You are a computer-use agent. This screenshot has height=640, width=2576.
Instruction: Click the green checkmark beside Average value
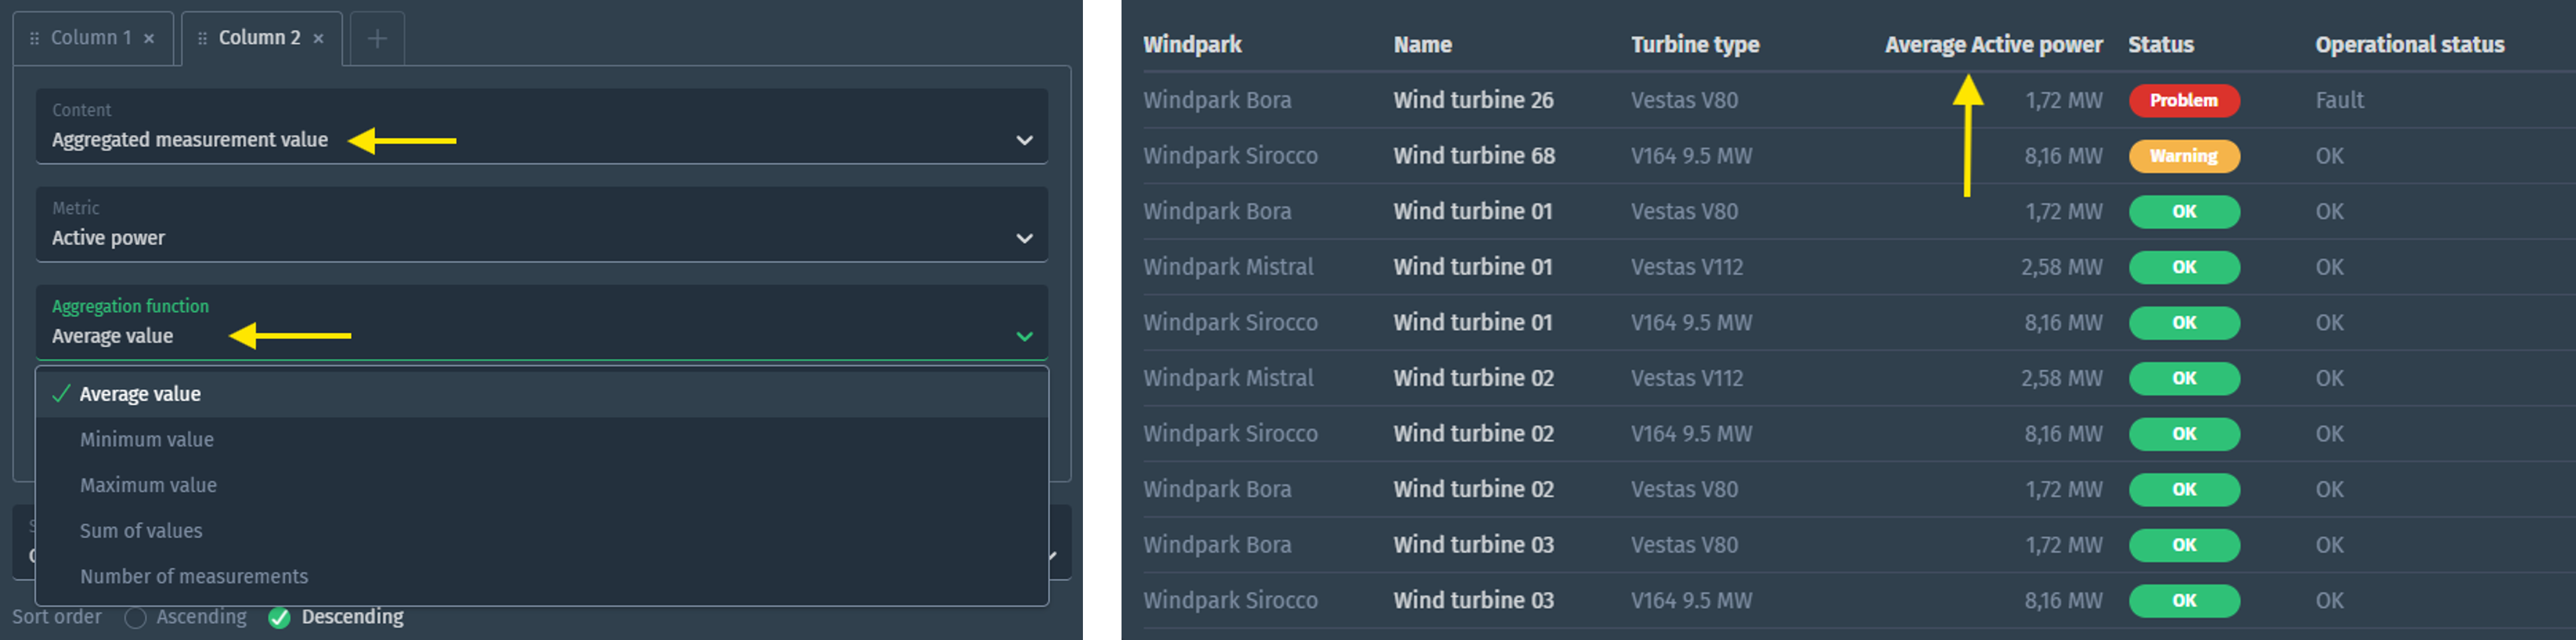[61, 393]
